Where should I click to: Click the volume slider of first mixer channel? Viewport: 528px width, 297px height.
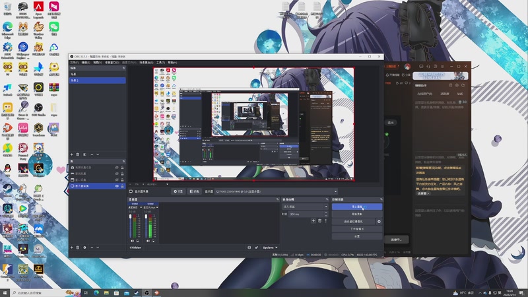click(x=131, y=226)
